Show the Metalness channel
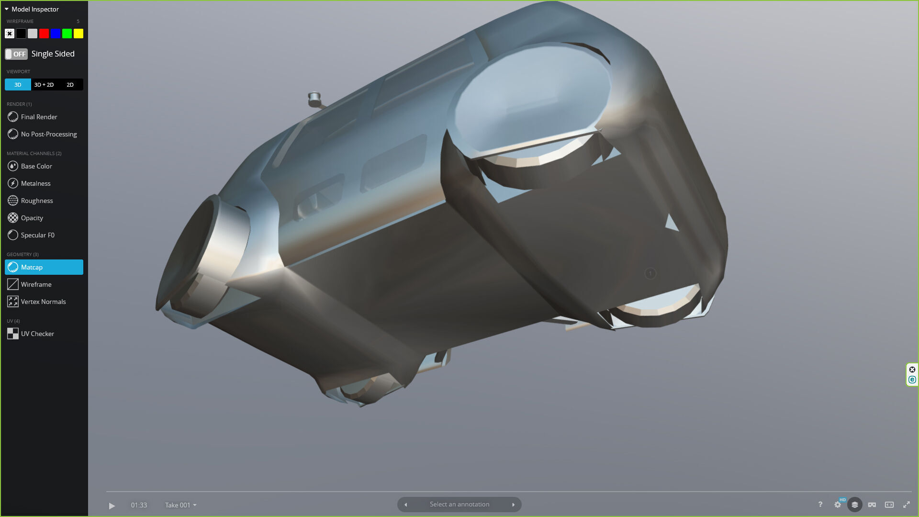919x517 pixels. click(35, 183)
